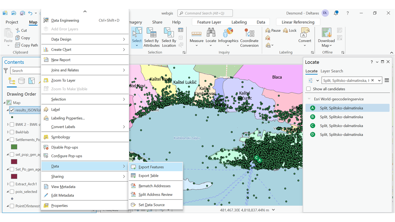395x222 pixels.
Task: Open Convert labels tool
Action: coord(305,37)
